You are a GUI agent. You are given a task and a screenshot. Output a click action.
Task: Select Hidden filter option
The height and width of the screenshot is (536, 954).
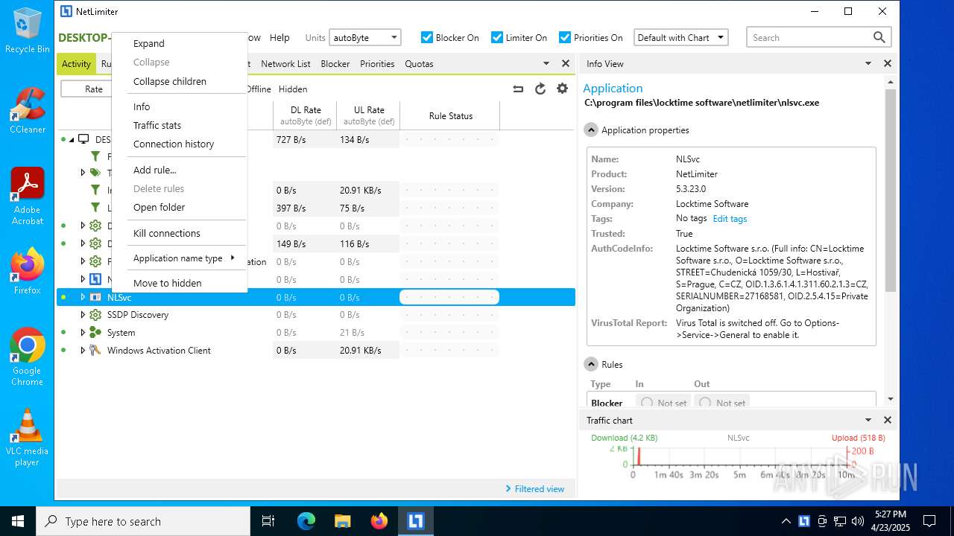(293, 89)
